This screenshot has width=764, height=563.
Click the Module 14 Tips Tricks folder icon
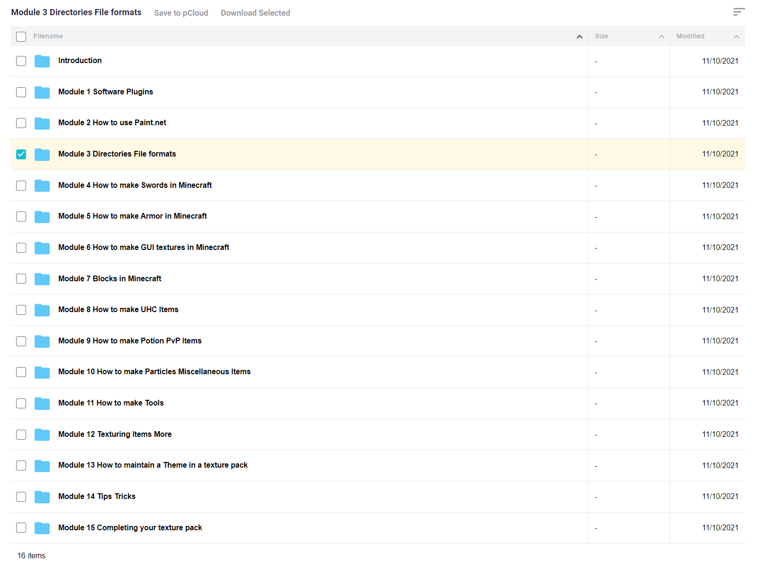(x=42, y=497)
